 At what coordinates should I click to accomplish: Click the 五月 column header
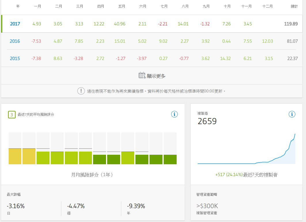[x=122, y=6]
